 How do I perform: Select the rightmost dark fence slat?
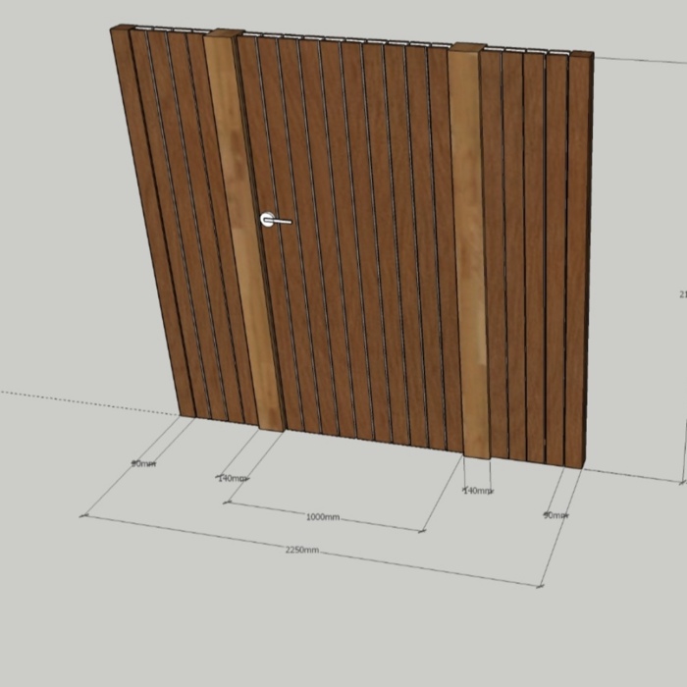coord(579,255)
